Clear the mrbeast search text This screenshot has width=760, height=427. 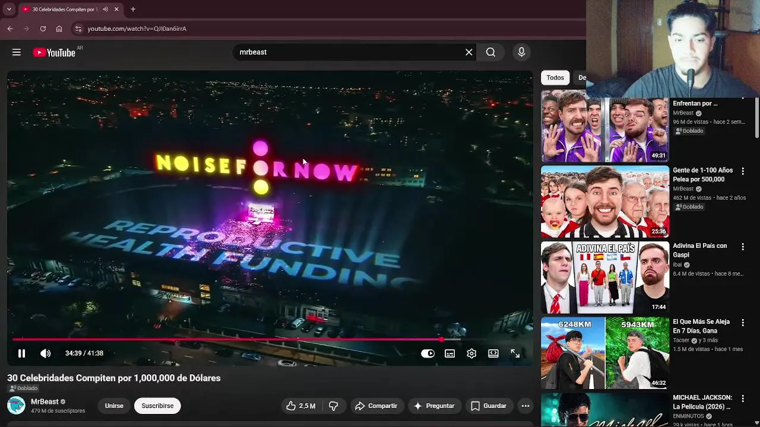click(x=469, y=52)
